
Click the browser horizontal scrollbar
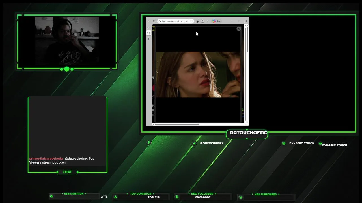[177, 124]
